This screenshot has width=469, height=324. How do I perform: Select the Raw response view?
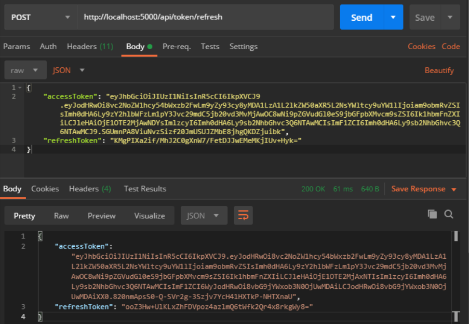tap(61, 216)
